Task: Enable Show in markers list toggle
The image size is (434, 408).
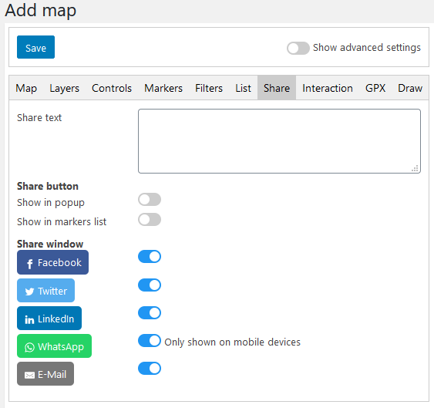Action: coord(150,219)
